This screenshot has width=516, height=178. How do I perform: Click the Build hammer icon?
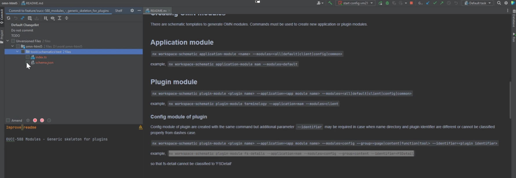point(330,3)
